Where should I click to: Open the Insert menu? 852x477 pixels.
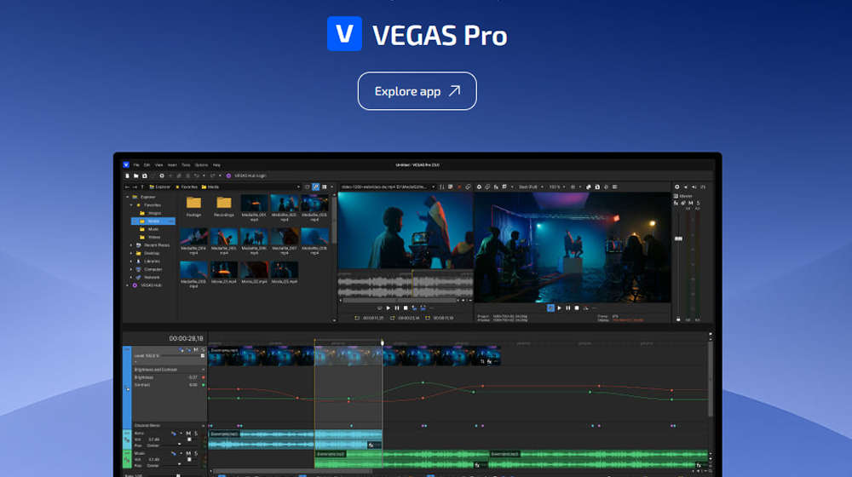[x=172, y=165]
